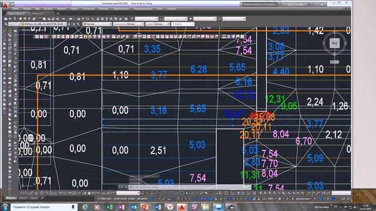Viewport: 376px width, 211px height.
Task: Click the Save icon in standard toolbar
Action: point(15,19)
